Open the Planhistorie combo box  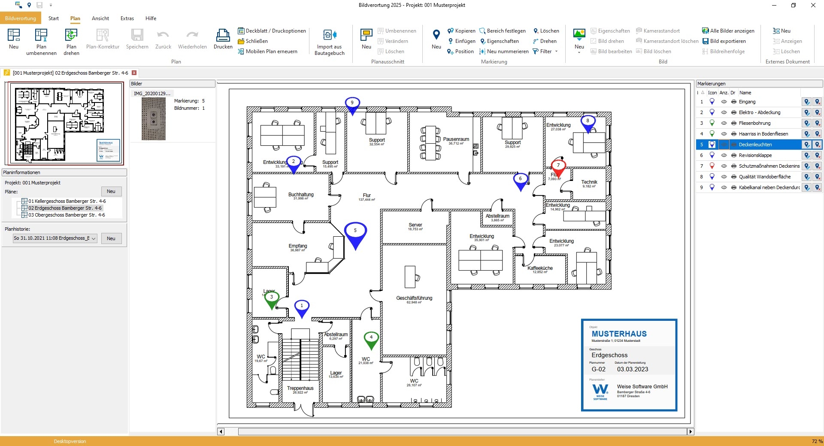coord(55,238)
